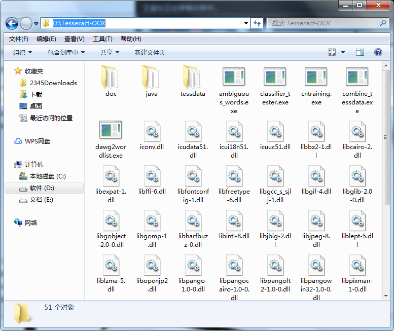Select libjpeg-8.dll file icon
Screen dimensions: 394x331
pos(316,220)
